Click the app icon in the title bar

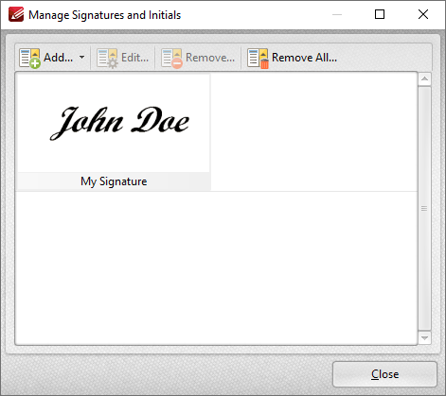click(x=16, y=14)
